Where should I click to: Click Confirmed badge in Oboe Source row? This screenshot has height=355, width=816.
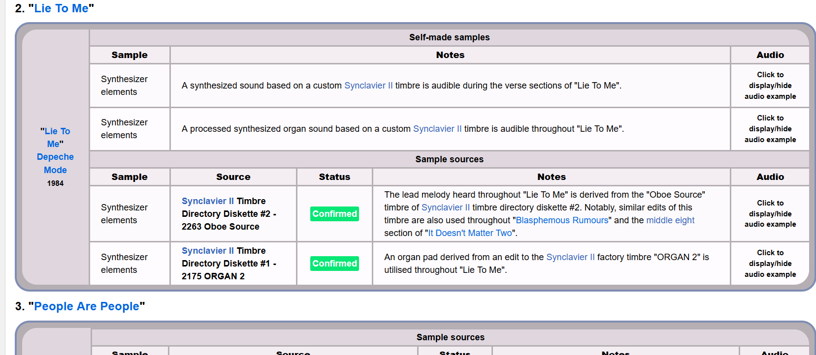pos(334,214)
